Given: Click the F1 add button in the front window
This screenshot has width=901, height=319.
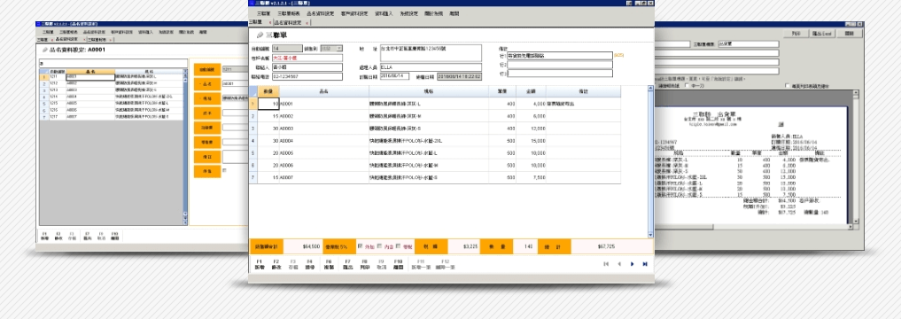Looking at the screenshot, I should 260,264.
